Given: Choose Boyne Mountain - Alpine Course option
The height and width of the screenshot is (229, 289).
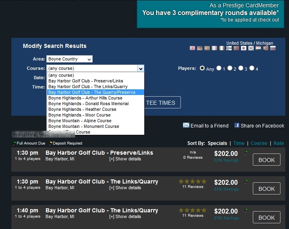Looking at the screenshot, I should (x=80, y=121).
